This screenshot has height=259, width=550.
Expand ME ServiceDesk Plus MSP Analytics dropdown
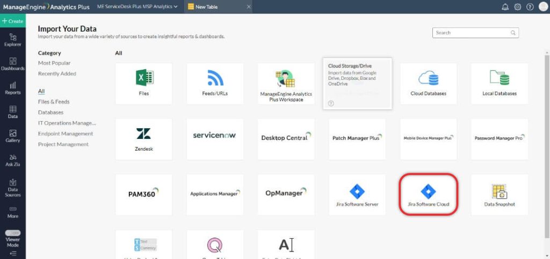[137, 6]
